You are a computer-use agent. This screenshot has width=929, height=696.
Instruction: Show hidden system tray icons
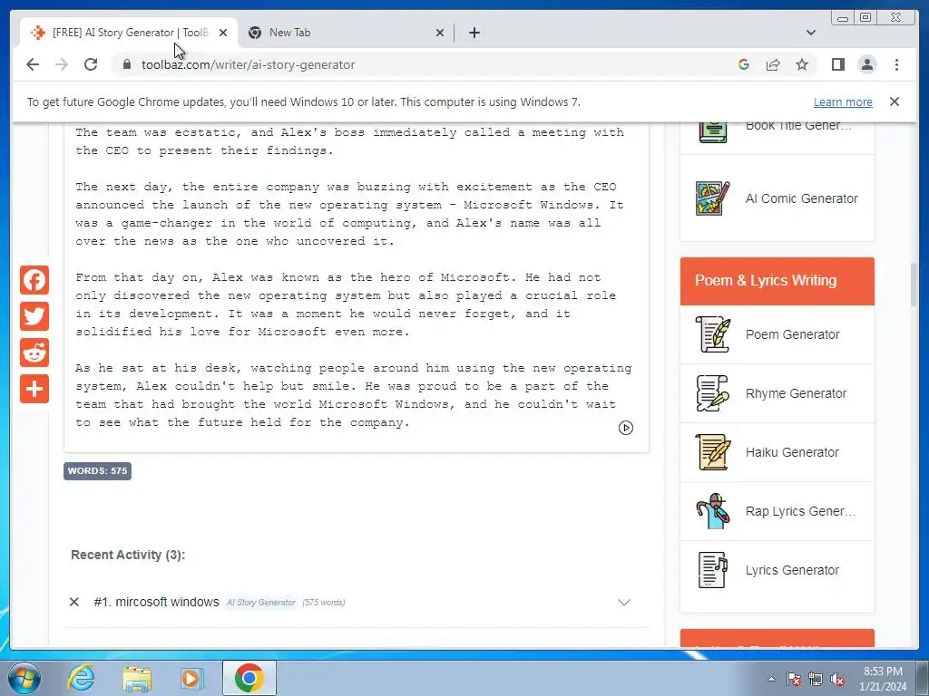point(771,679)
